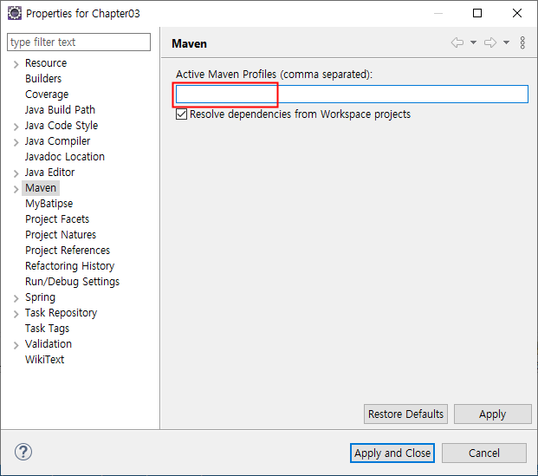This screenshot has width=538, height=476.
Task: Open Java Build Path settings
Action: pos(60,110)
